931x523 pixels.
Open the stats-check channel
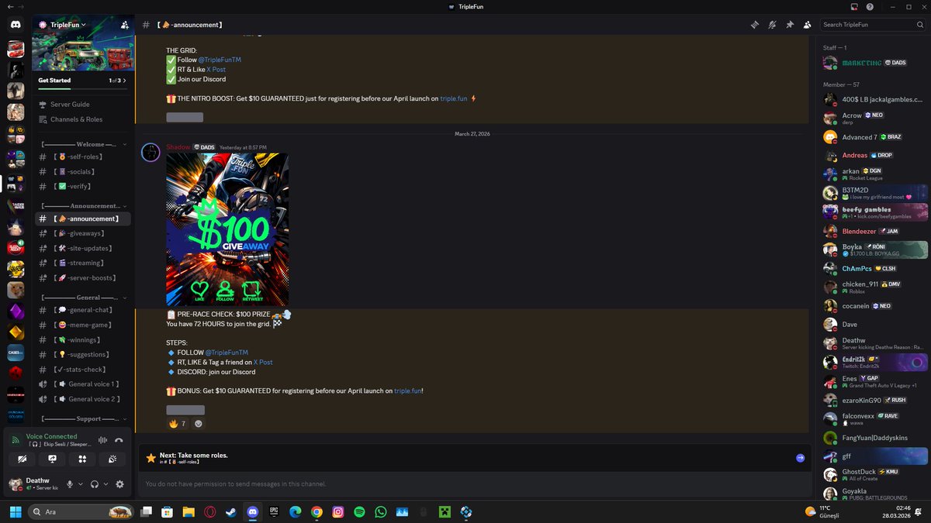coord(81,370)
